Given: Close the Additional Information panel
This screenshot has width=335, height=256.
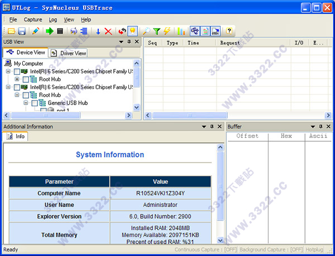Looking at the screenshot, I should [x=219, y=126].
